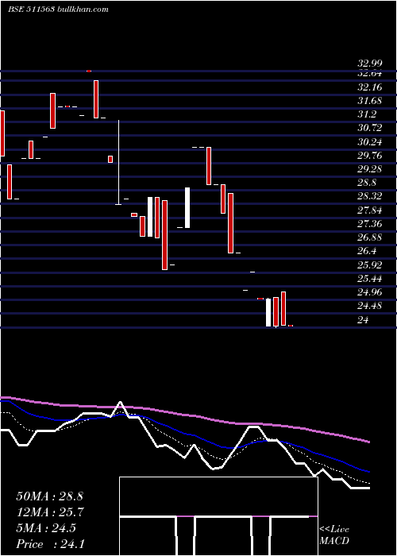This screenshot has width=397, height=556.
Task: Click the BSE 511568 bullkhan.com title text
Action: click(x=58, y=10)
